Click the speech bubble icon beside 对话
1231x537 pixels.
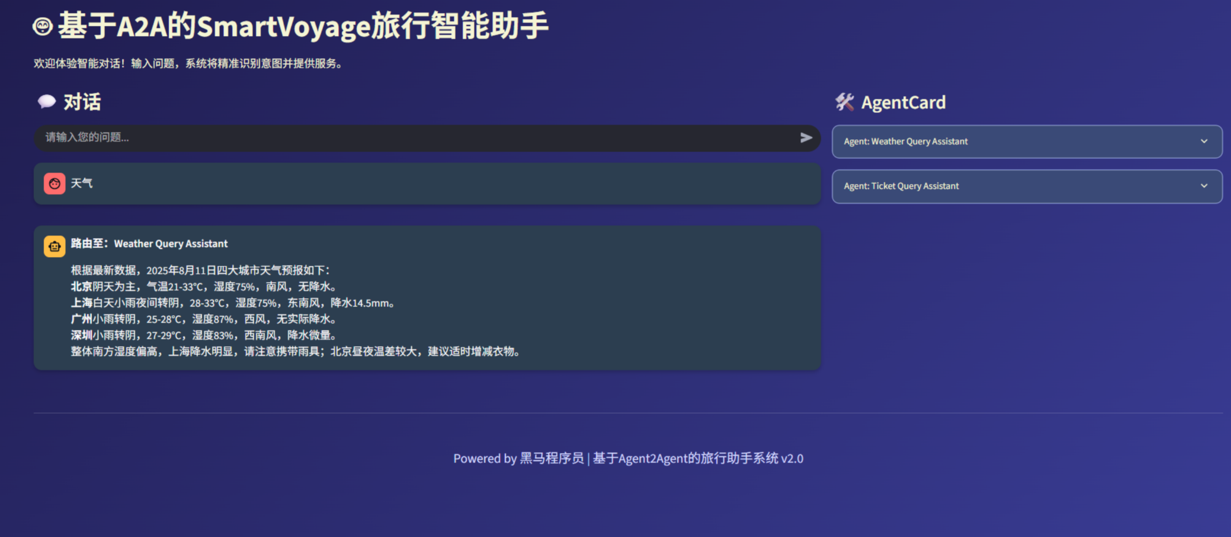pos(47,102)
